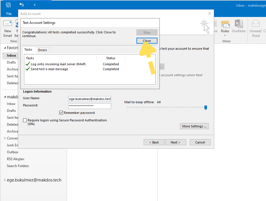Open Sent Items under makdos account
The image size is (266, 201).
(12, 117)
